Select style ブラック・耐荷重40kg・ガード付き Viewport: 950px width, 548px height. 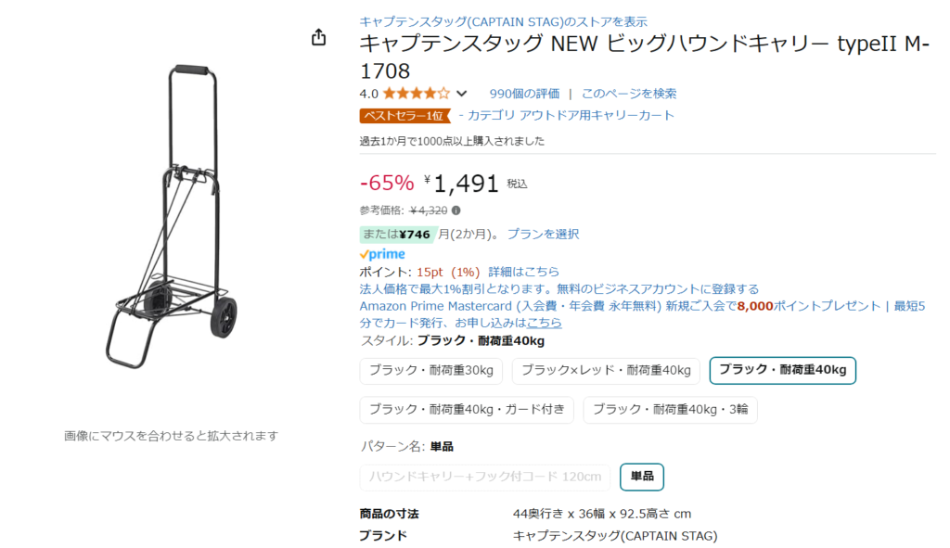click(467, 409)
